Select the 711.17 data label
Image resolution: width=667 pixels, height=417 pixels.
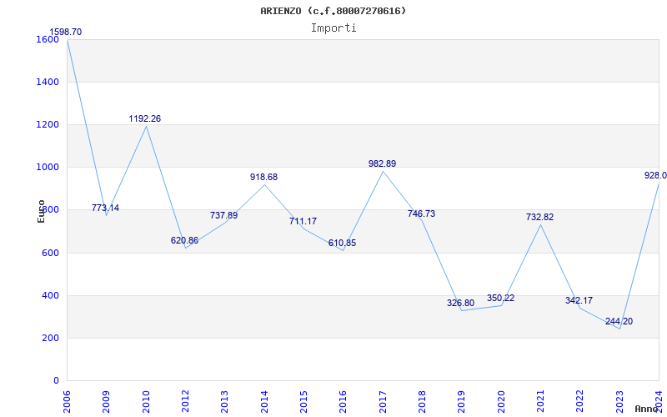pos(303,222)
